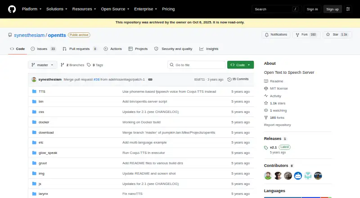Switch to the Projects tab
Viewport: 360px width, 198px height.
pos(138,49)
